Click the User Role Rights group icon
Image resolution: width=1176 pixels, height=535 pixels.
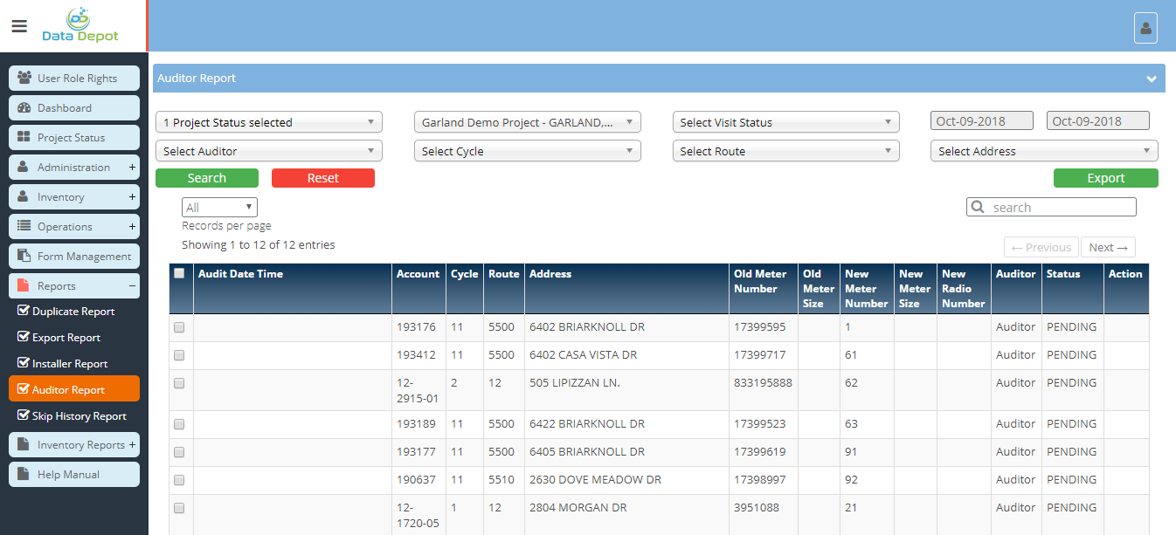pos(24,78)
